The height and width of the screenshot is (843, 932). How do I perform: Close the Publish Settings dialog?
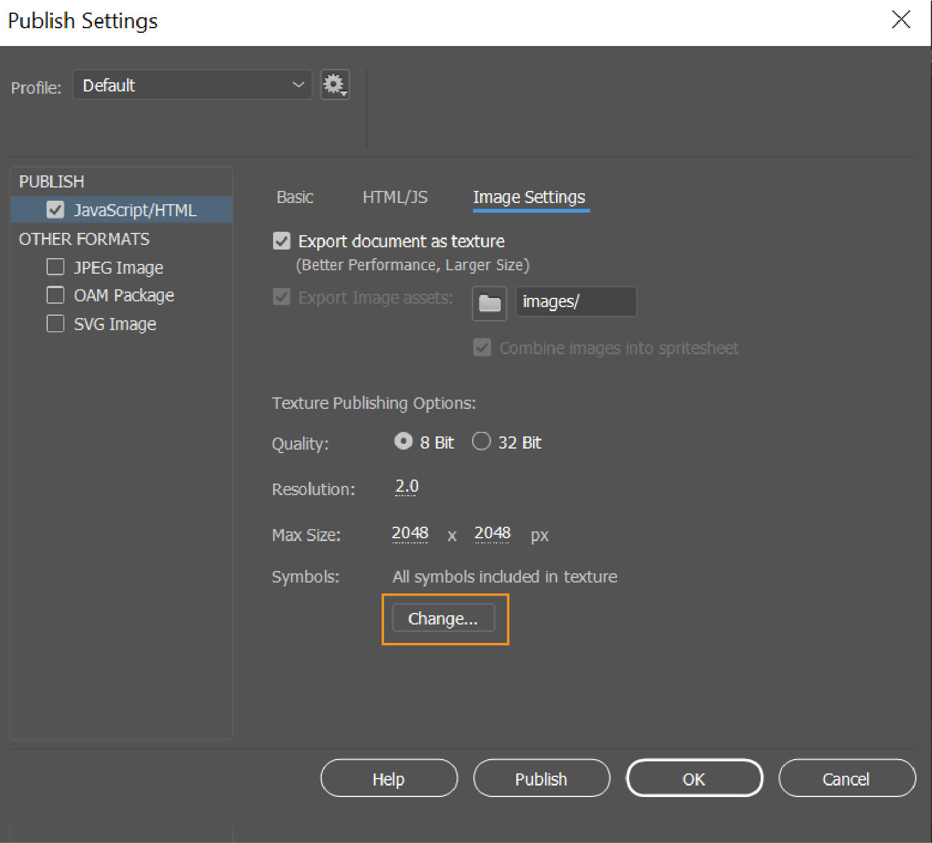point(900,20)
